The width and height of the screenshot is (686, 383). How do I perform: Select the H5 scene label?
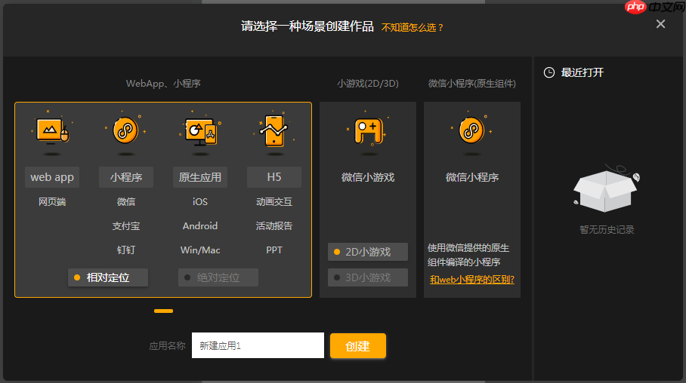click(x=274, y=177)
